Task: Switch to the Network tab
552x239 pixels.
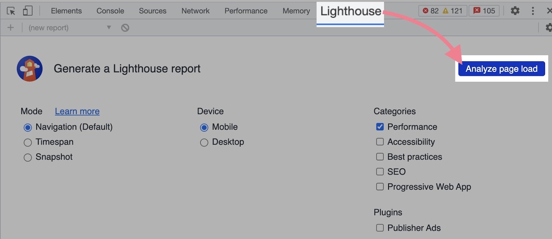Action: (x=195, y=11)
